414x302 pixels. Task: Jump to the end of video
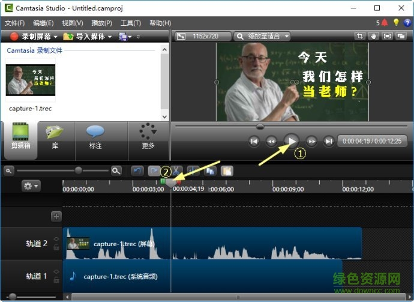pos(328,141)
